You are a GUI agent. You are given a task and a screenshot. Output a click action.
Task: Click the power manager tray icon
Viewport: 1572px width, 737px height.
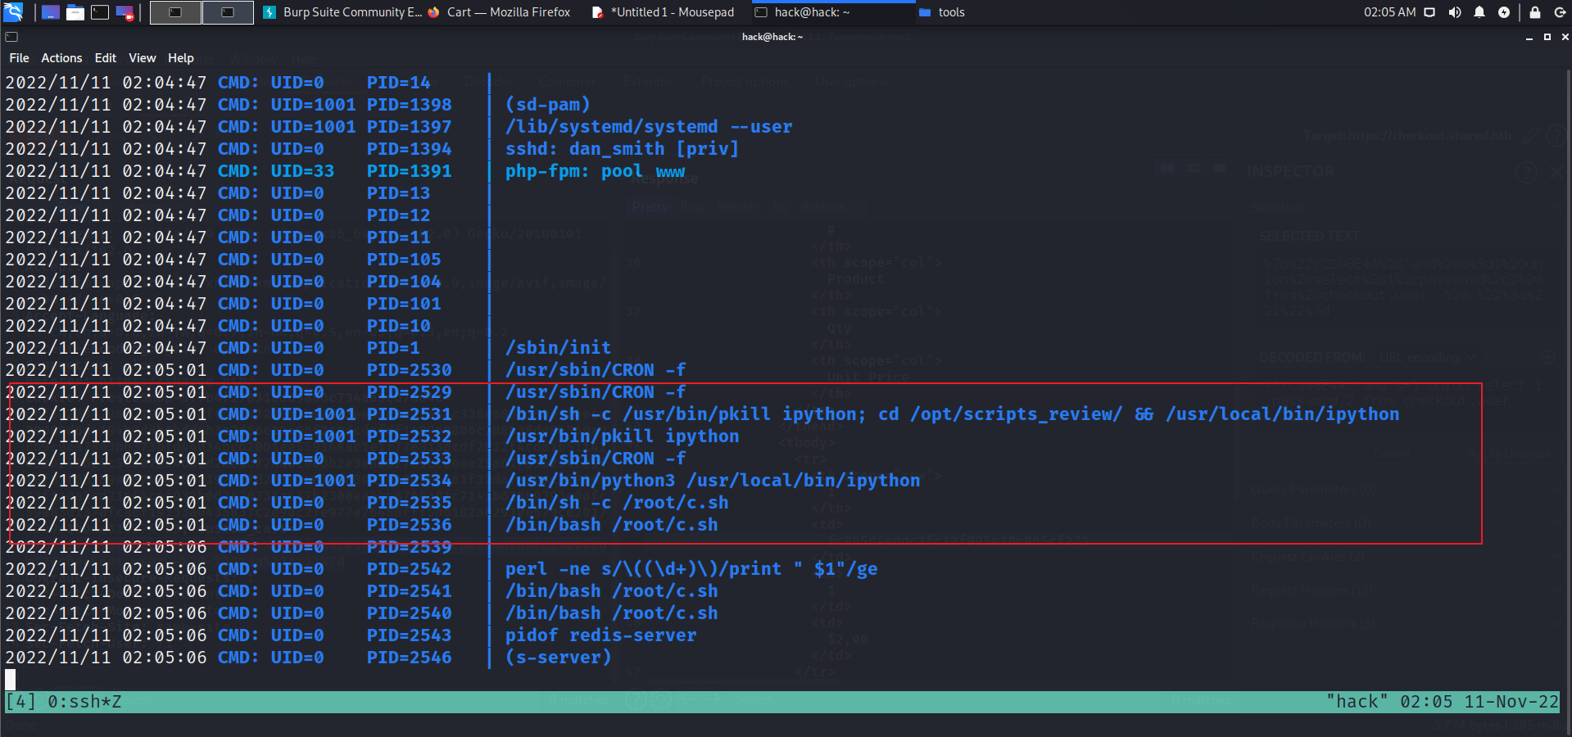click(1504, 12)
